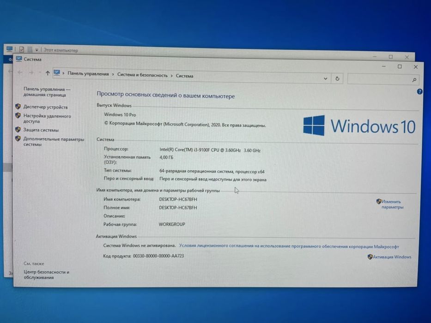Refresh the System page
The width and height of the screenshot is (431, 323).
[x=337, y=78]
